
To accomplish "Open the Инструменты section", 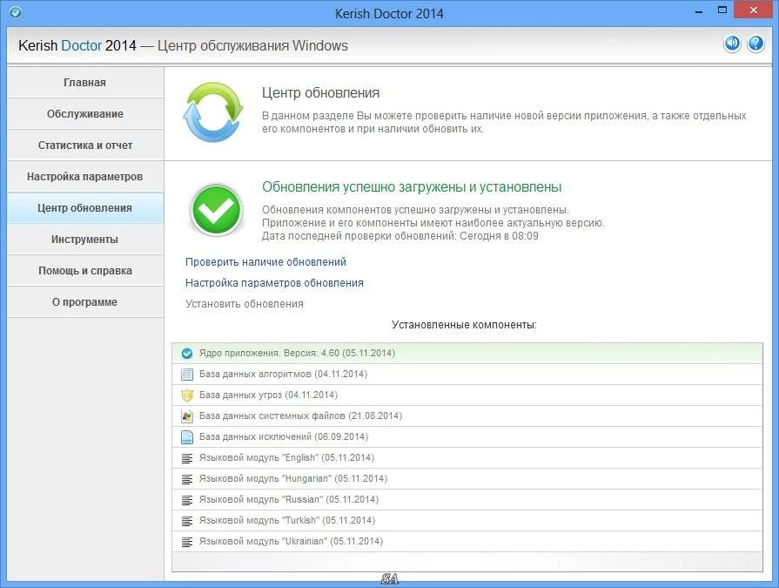I will pyautogui.click(x=85, y=239).
